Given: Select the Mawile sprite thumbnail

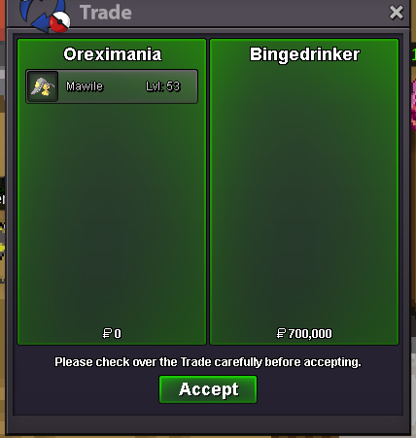Looking at the screenshot, I should (x=43, y=86).
